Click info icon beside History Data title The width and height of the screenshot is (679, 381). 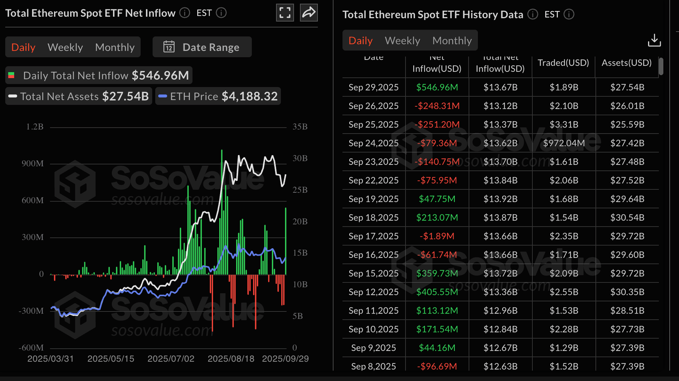(533, 15)
